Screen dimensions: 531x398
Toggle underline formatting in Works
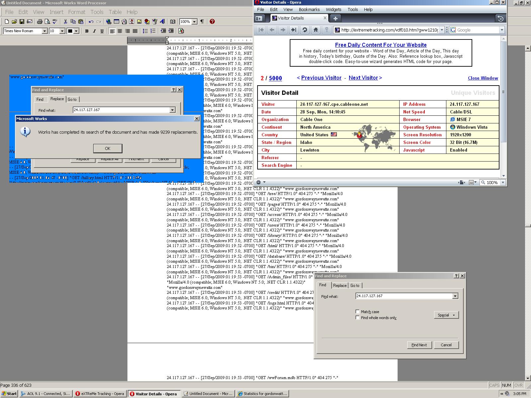click(102, 31)
